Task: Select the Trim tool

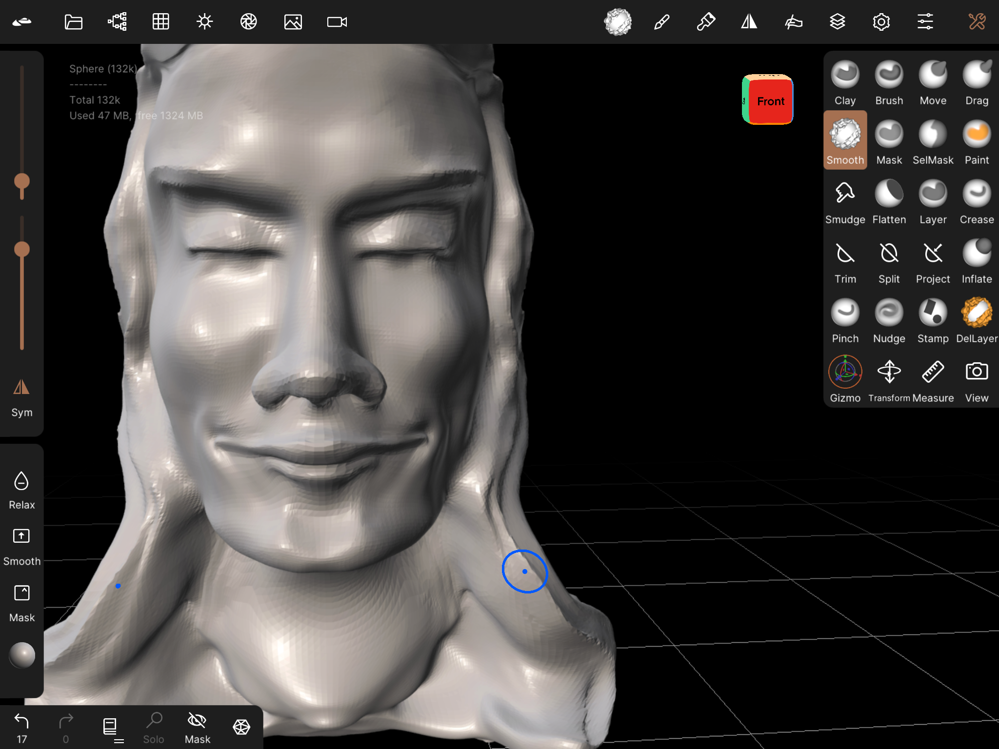Action: tap(845, 261)
